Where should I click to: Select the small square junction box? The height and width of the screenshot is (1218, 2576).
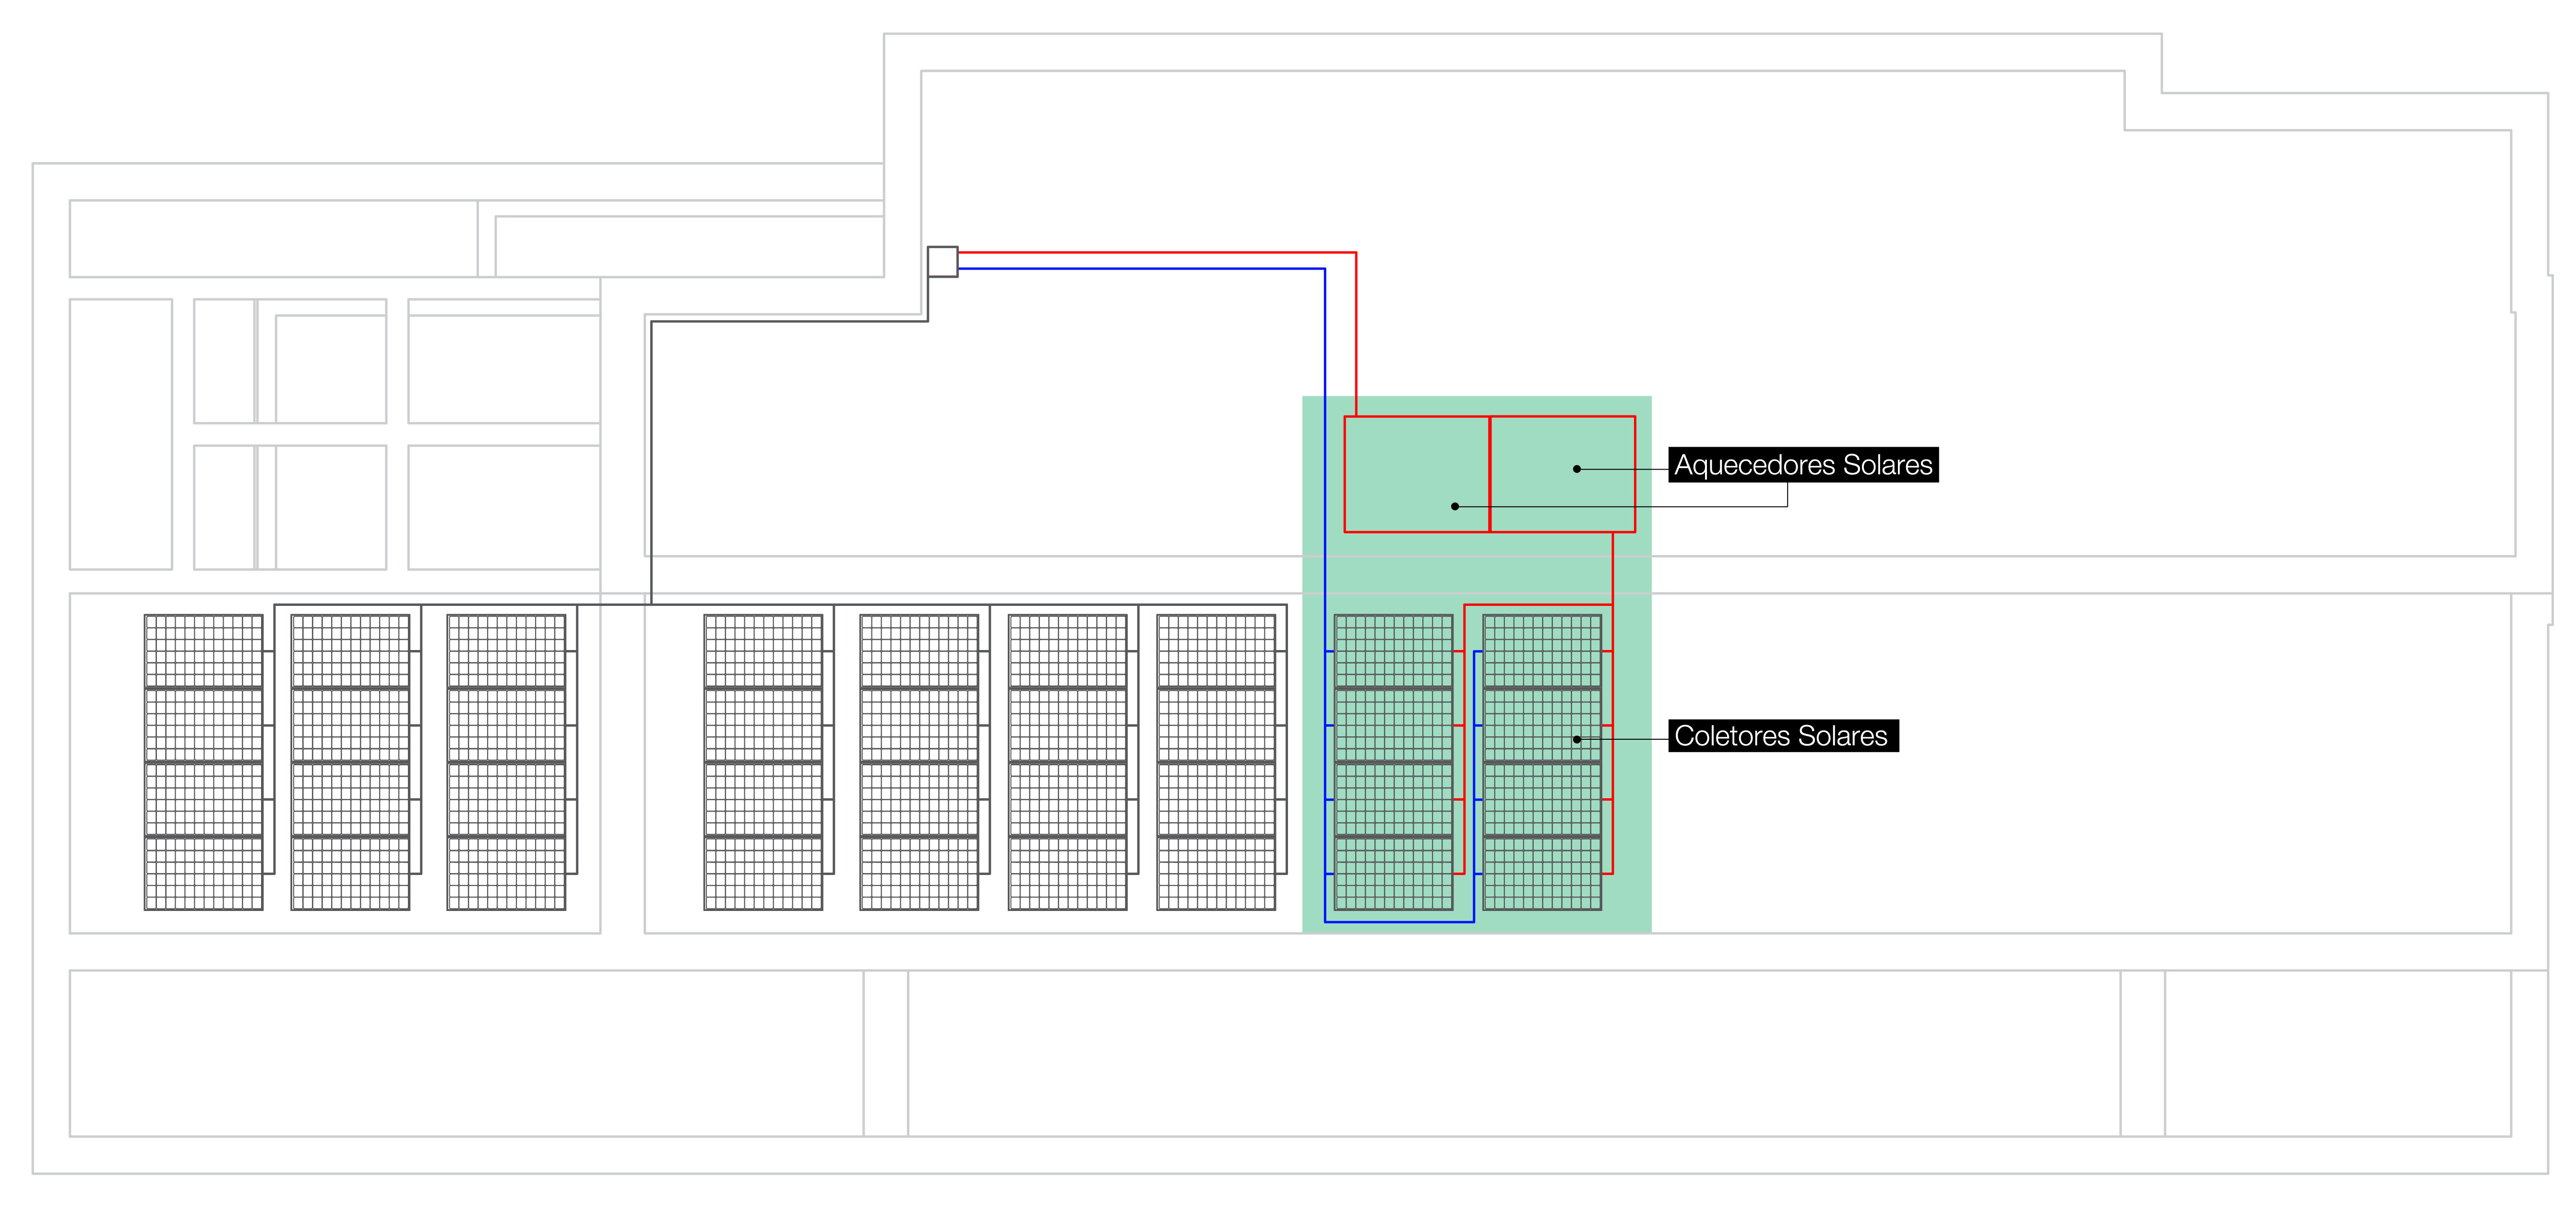tap(942, 262)
